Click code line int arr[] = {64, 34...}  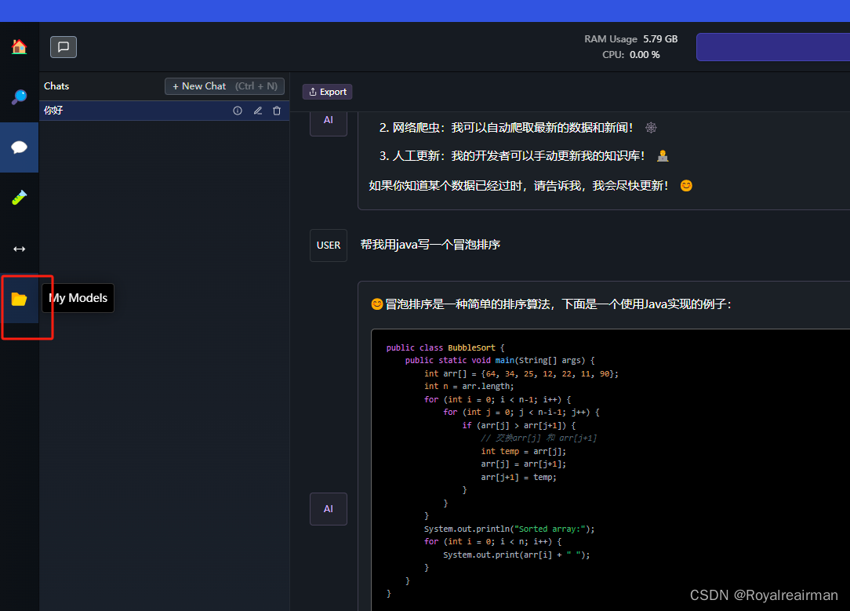pyautogui.click(x=521, y=373)
